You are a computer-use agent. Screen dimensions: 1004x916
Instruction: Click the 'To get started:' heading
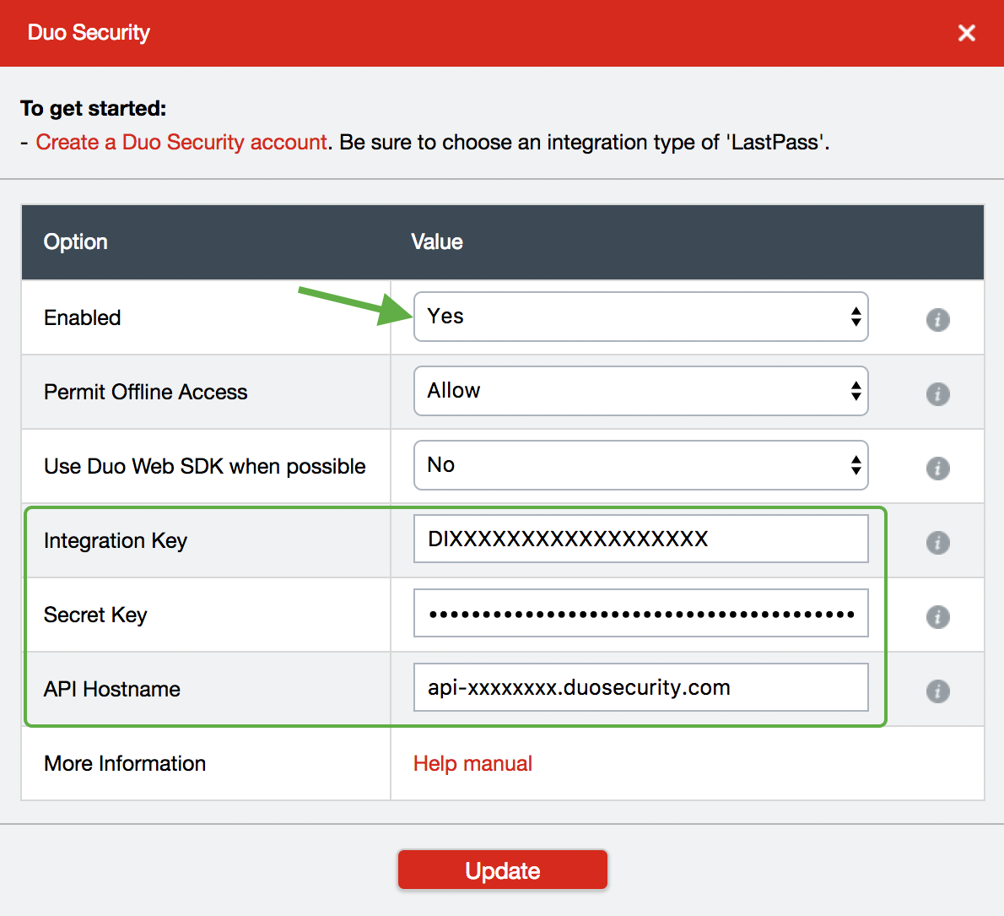tap(94, 108)
